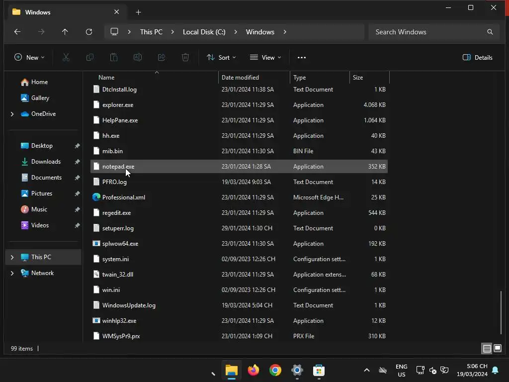
Task: Switch to large thumbnails view icon
Action: pyautogui.click(x=497, y=349)
